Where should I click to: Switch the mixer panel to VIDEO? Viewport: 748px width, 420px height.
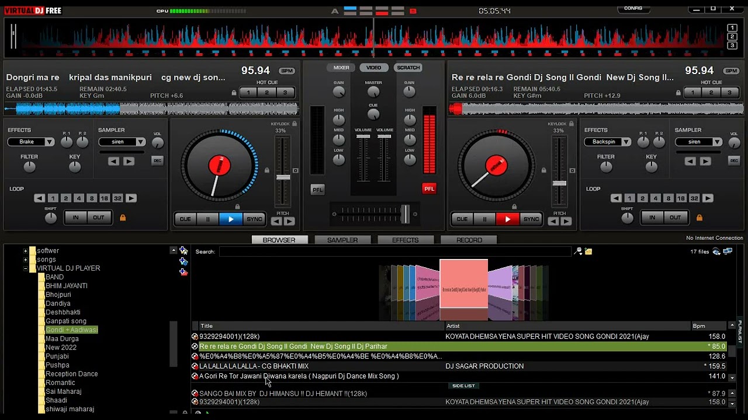374,68
